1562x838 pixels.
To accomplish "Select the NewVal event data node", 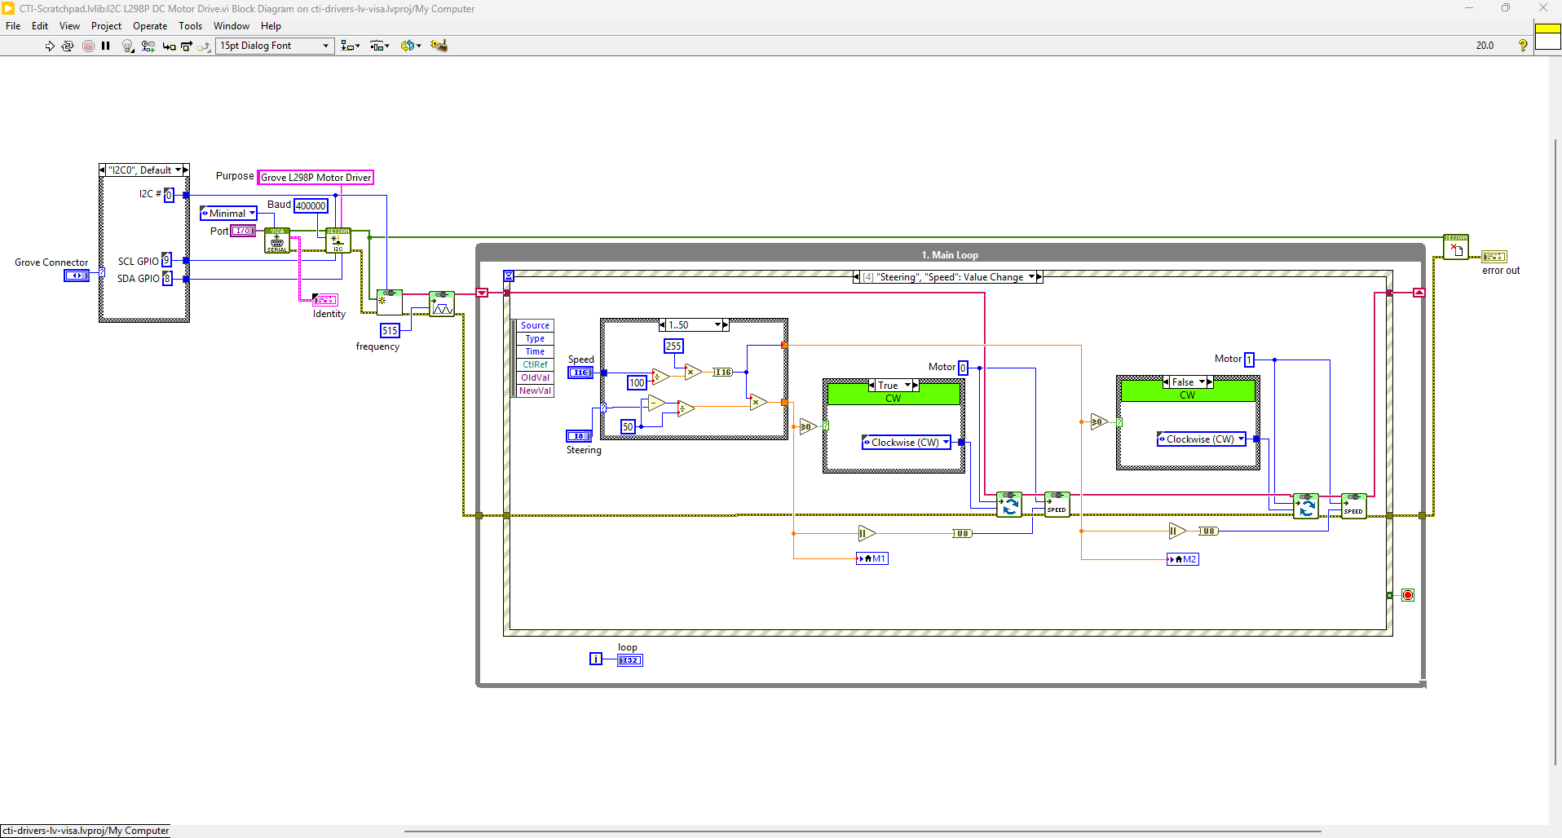I will click(x=535, y=391).
